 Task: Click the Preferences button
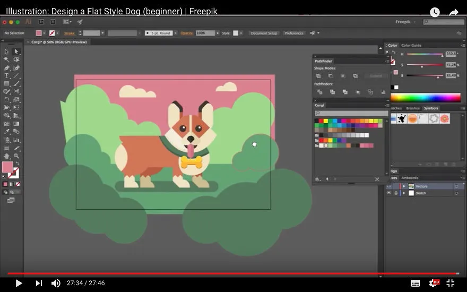tap(293, 33)
